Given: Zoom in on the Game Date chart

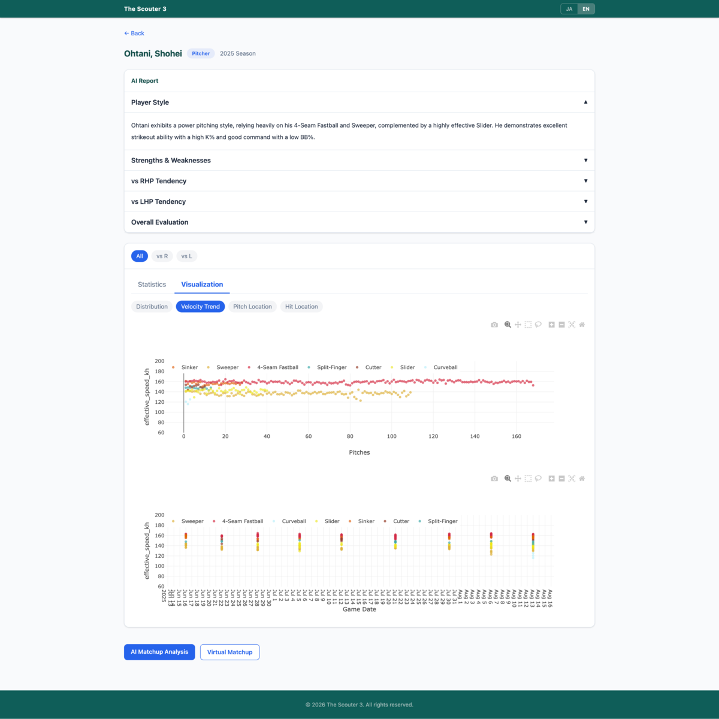Looking at the screenshot, I should [x=551, y=479].
